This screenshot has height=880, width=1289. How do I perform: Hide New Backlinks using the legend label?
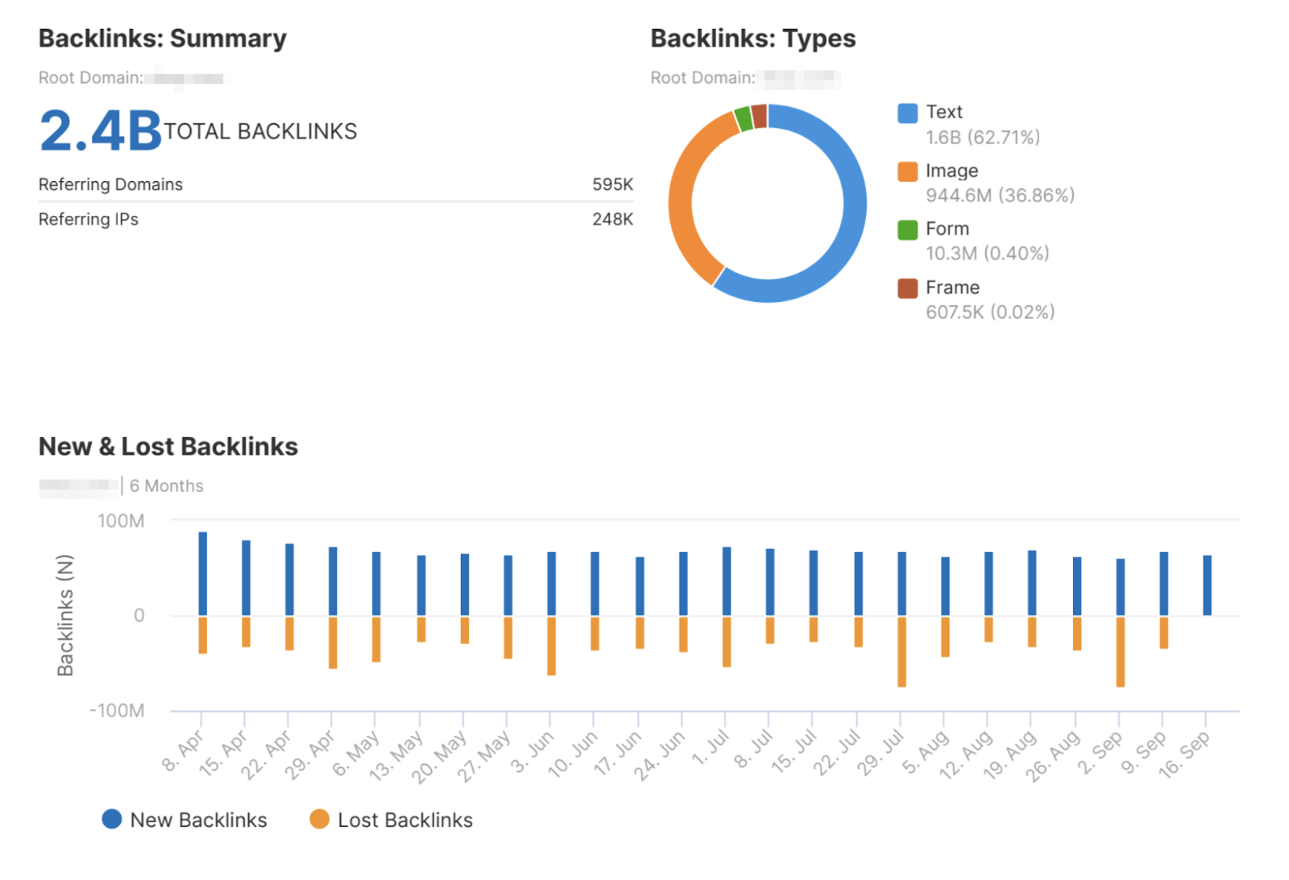click(x=198, y=819)
